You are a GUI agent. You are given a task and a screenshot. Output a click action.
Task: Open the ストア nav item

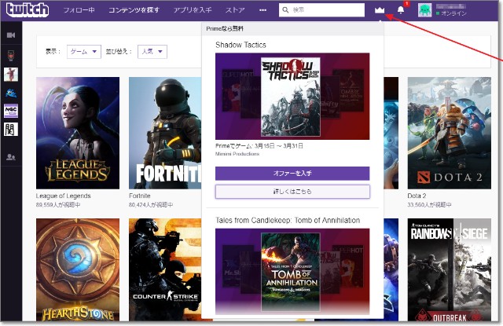pos(235,11)
